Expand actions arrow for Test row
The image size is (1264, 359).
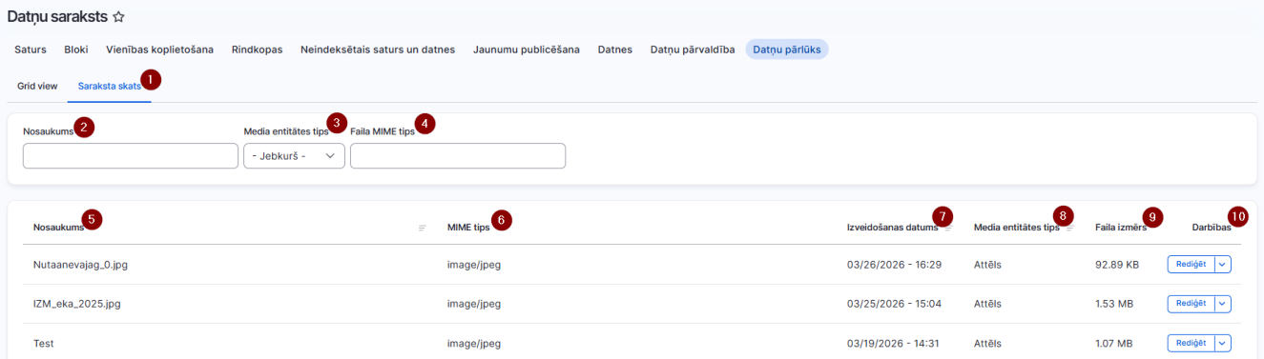coord(1222,343)
